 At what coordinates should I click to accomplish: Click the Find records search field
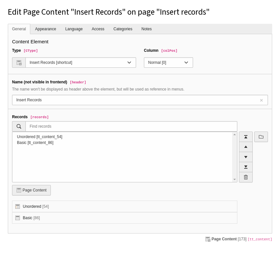tap(131, 126)
